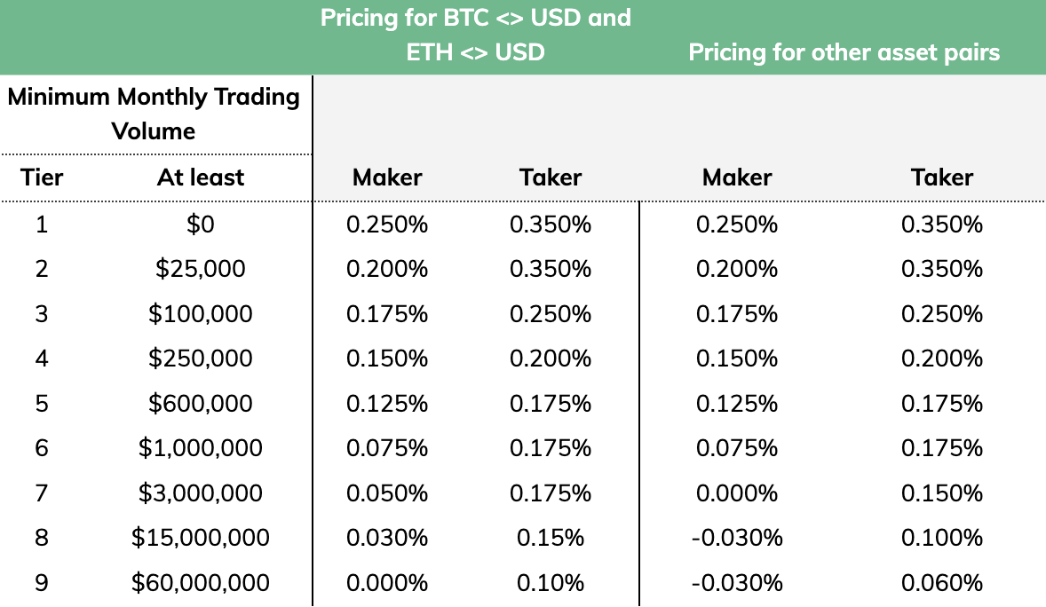Click the 'Tier' column header
The image size is (1046, 607).
[x=42, y=177]
